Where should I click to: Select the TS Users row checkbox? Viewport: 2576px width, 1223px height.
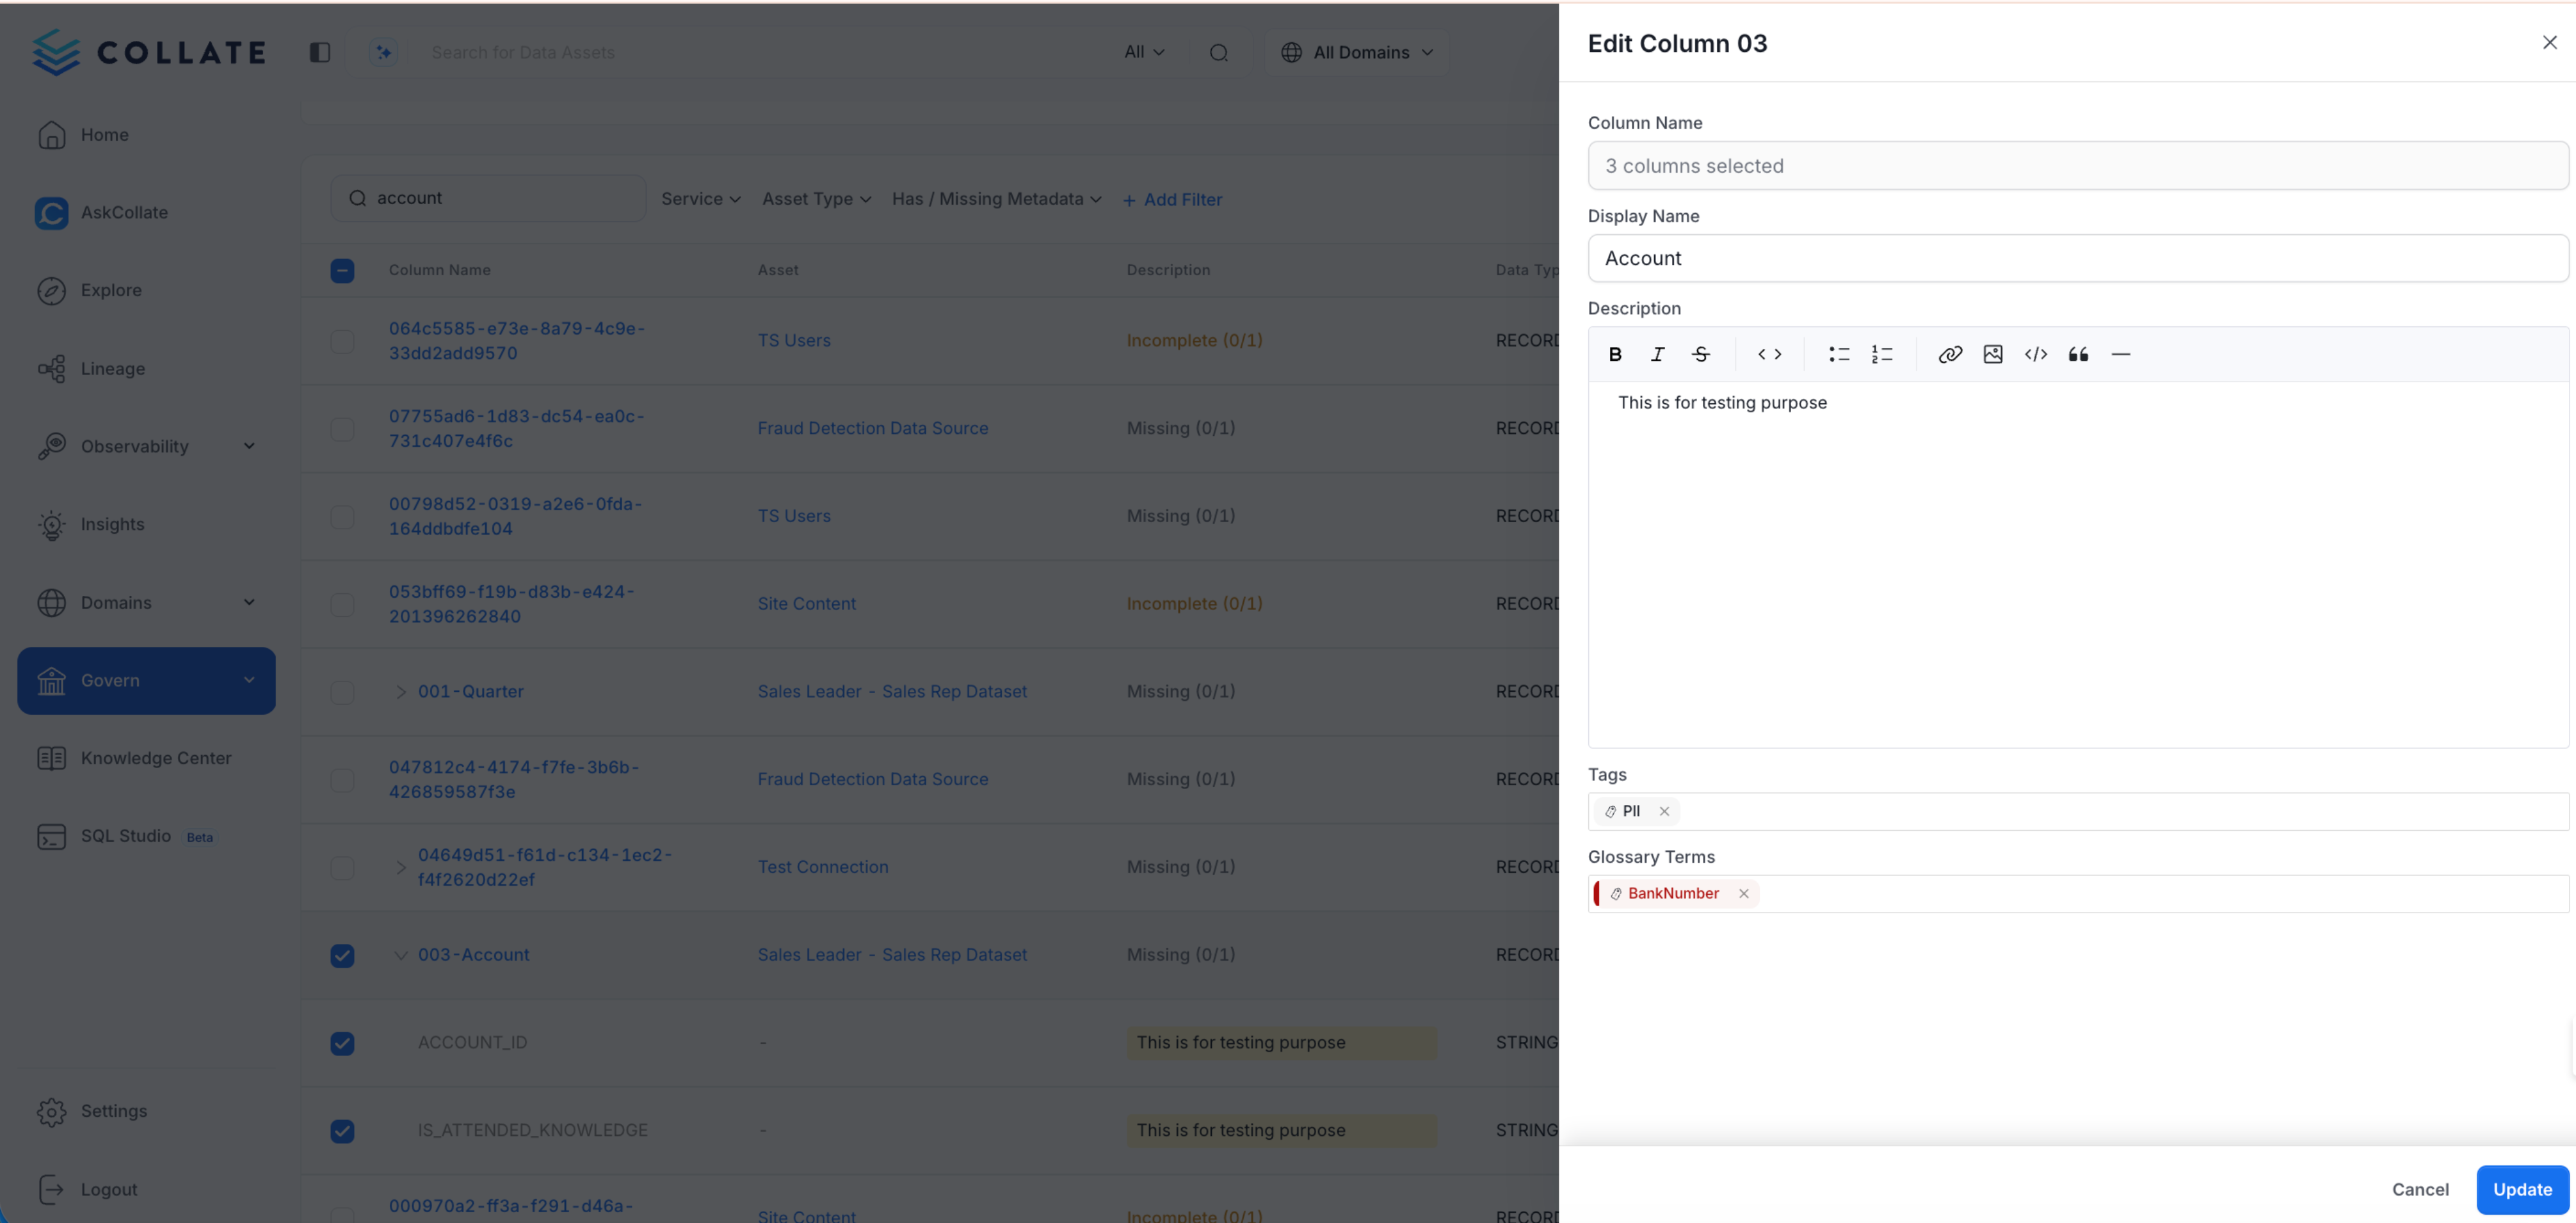343,341
